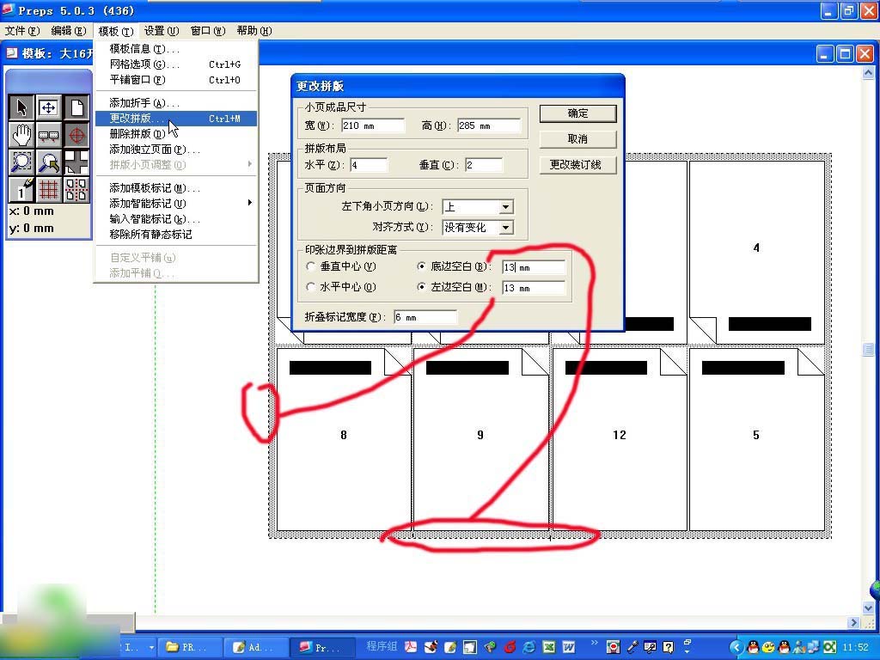The height and width of the screenshot is (660, 880).
Task: Click the 折叠标记宽度 input field
Action: [x=425, y=318]
